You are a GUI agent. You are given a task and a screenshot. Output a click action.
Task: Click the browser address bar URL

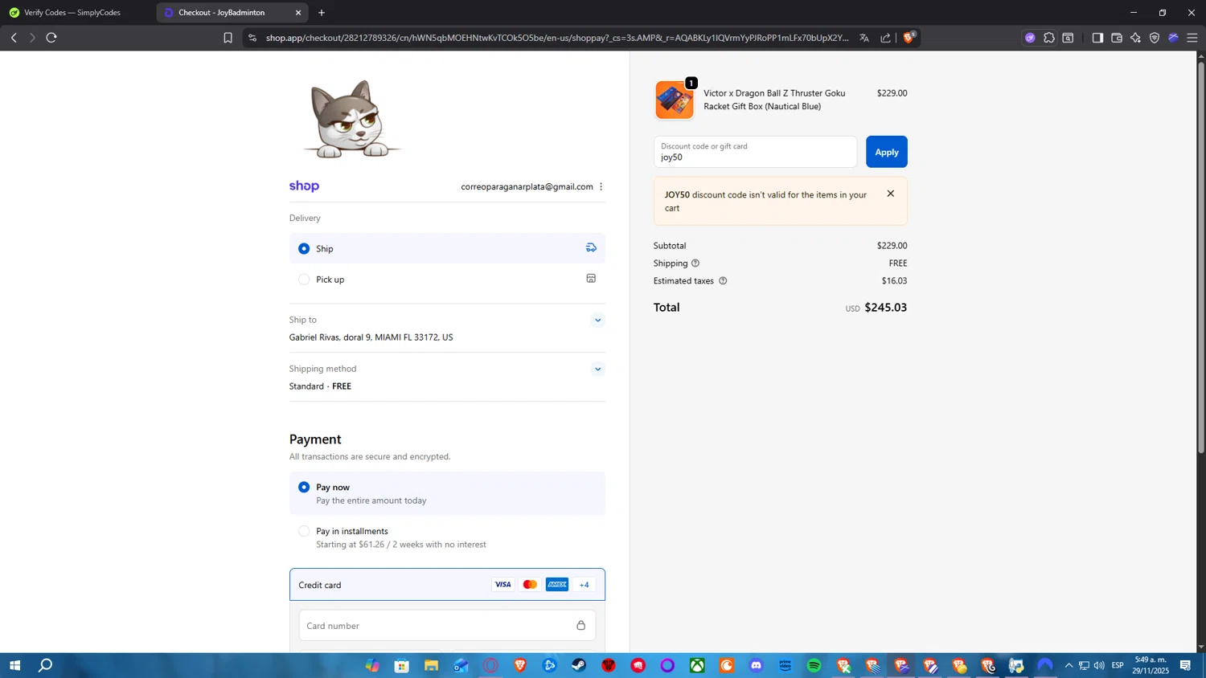click(556, 38)
